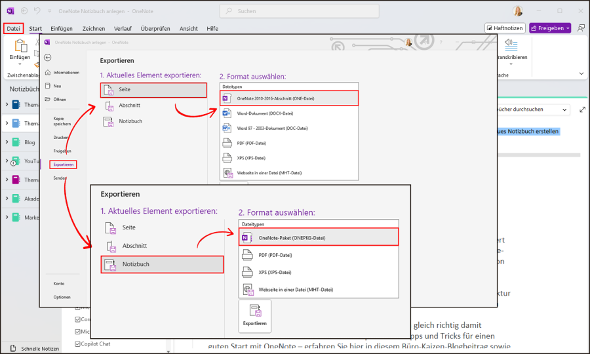The height and width of the screenshot is (354, 590).
Task: Choose Seite in the upper Exportieren list
Action: point(153,90)
